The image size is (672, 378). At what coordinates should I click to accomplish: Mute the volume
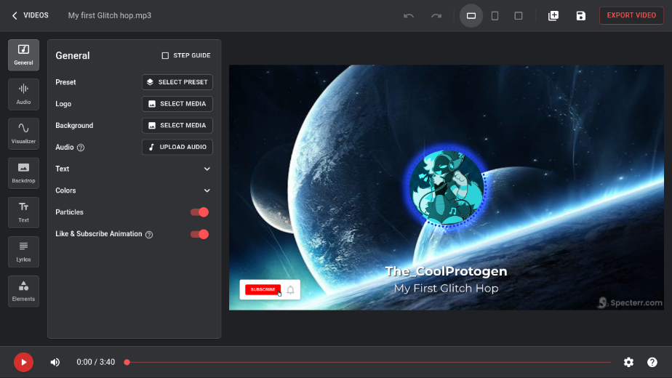pos(55,362)
